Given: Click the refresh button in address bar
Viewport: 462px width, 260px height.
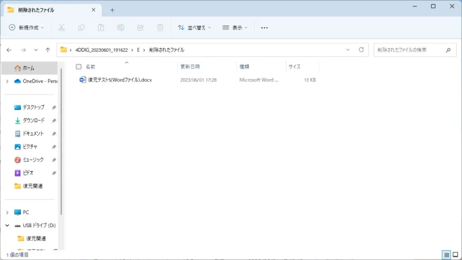Looking at the screenshot, I should click(x=362, y=50).
